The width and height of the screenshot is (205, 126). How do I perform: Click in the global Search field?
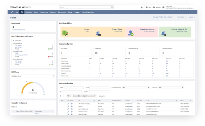[85, 7]
